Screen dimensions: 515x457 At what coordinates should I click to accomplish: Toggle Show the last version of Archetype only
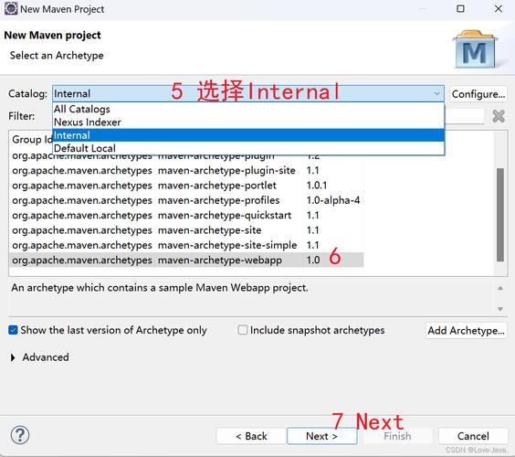(13, 330)
